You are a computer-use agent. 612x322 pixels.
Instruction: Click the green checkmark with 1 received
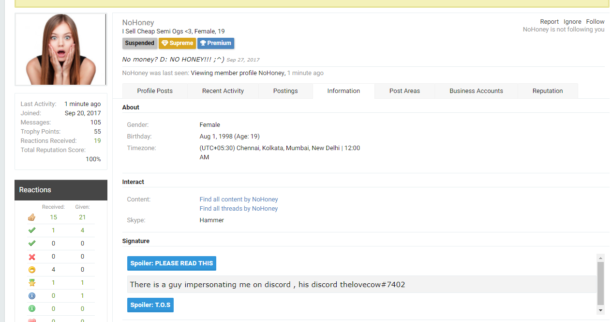tap(32, 230)
